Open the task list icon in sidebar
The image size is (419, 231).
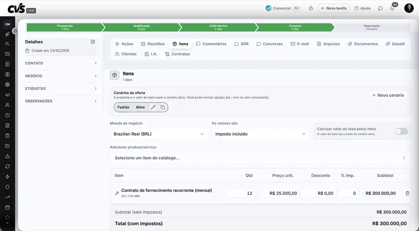pyautogui.click(x=8, y=44)
